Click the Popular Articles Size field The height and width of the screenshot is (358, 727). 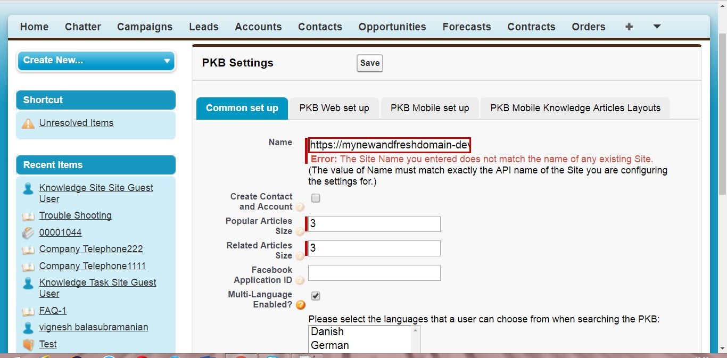point(374,224)
